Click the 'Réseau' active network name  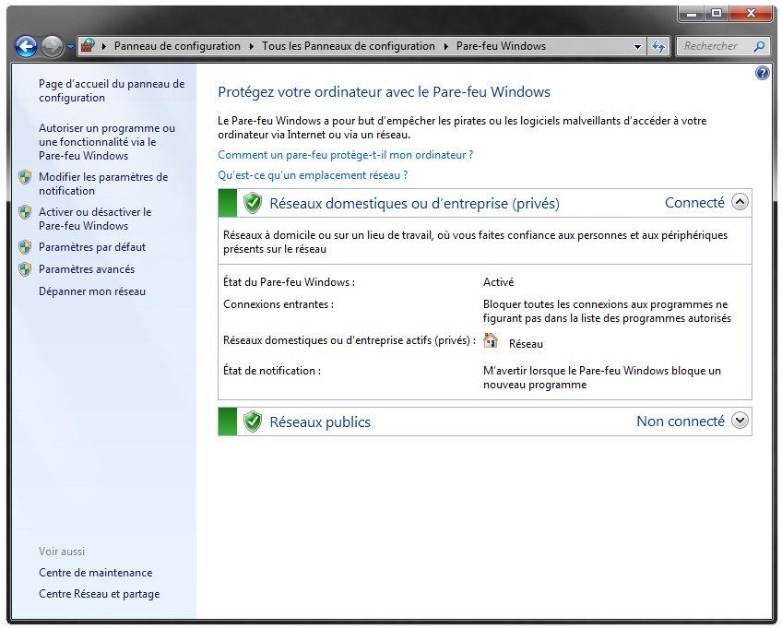click(526, 344)
